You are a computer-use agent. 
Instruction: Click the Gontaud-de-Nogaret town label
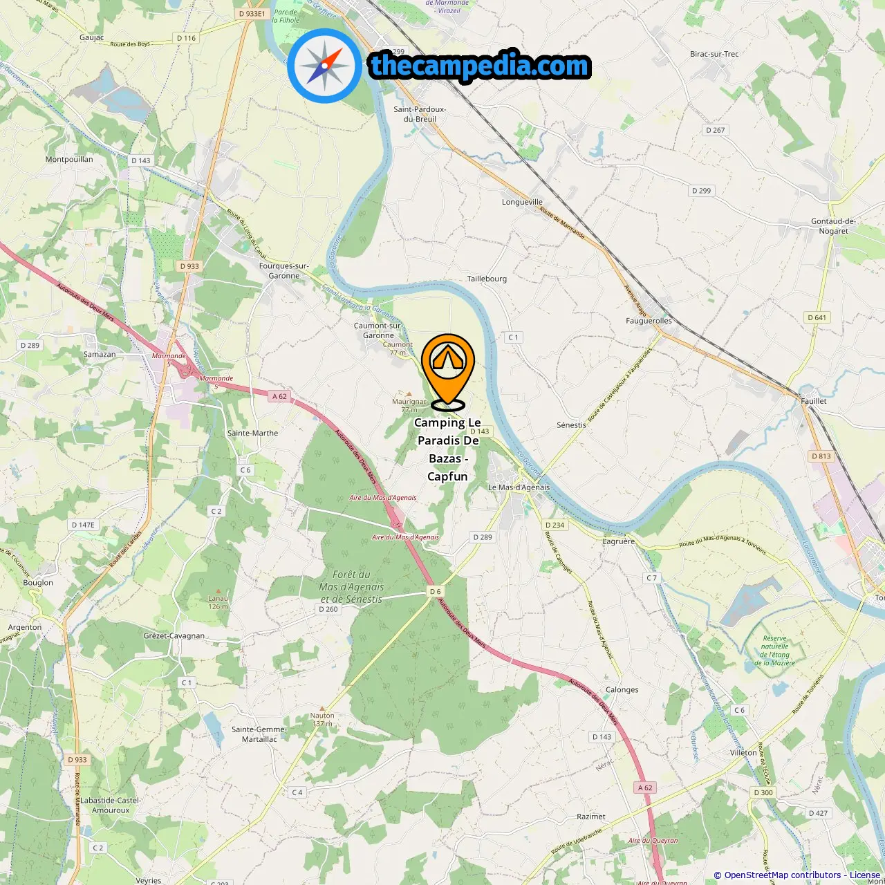(833, 226)
